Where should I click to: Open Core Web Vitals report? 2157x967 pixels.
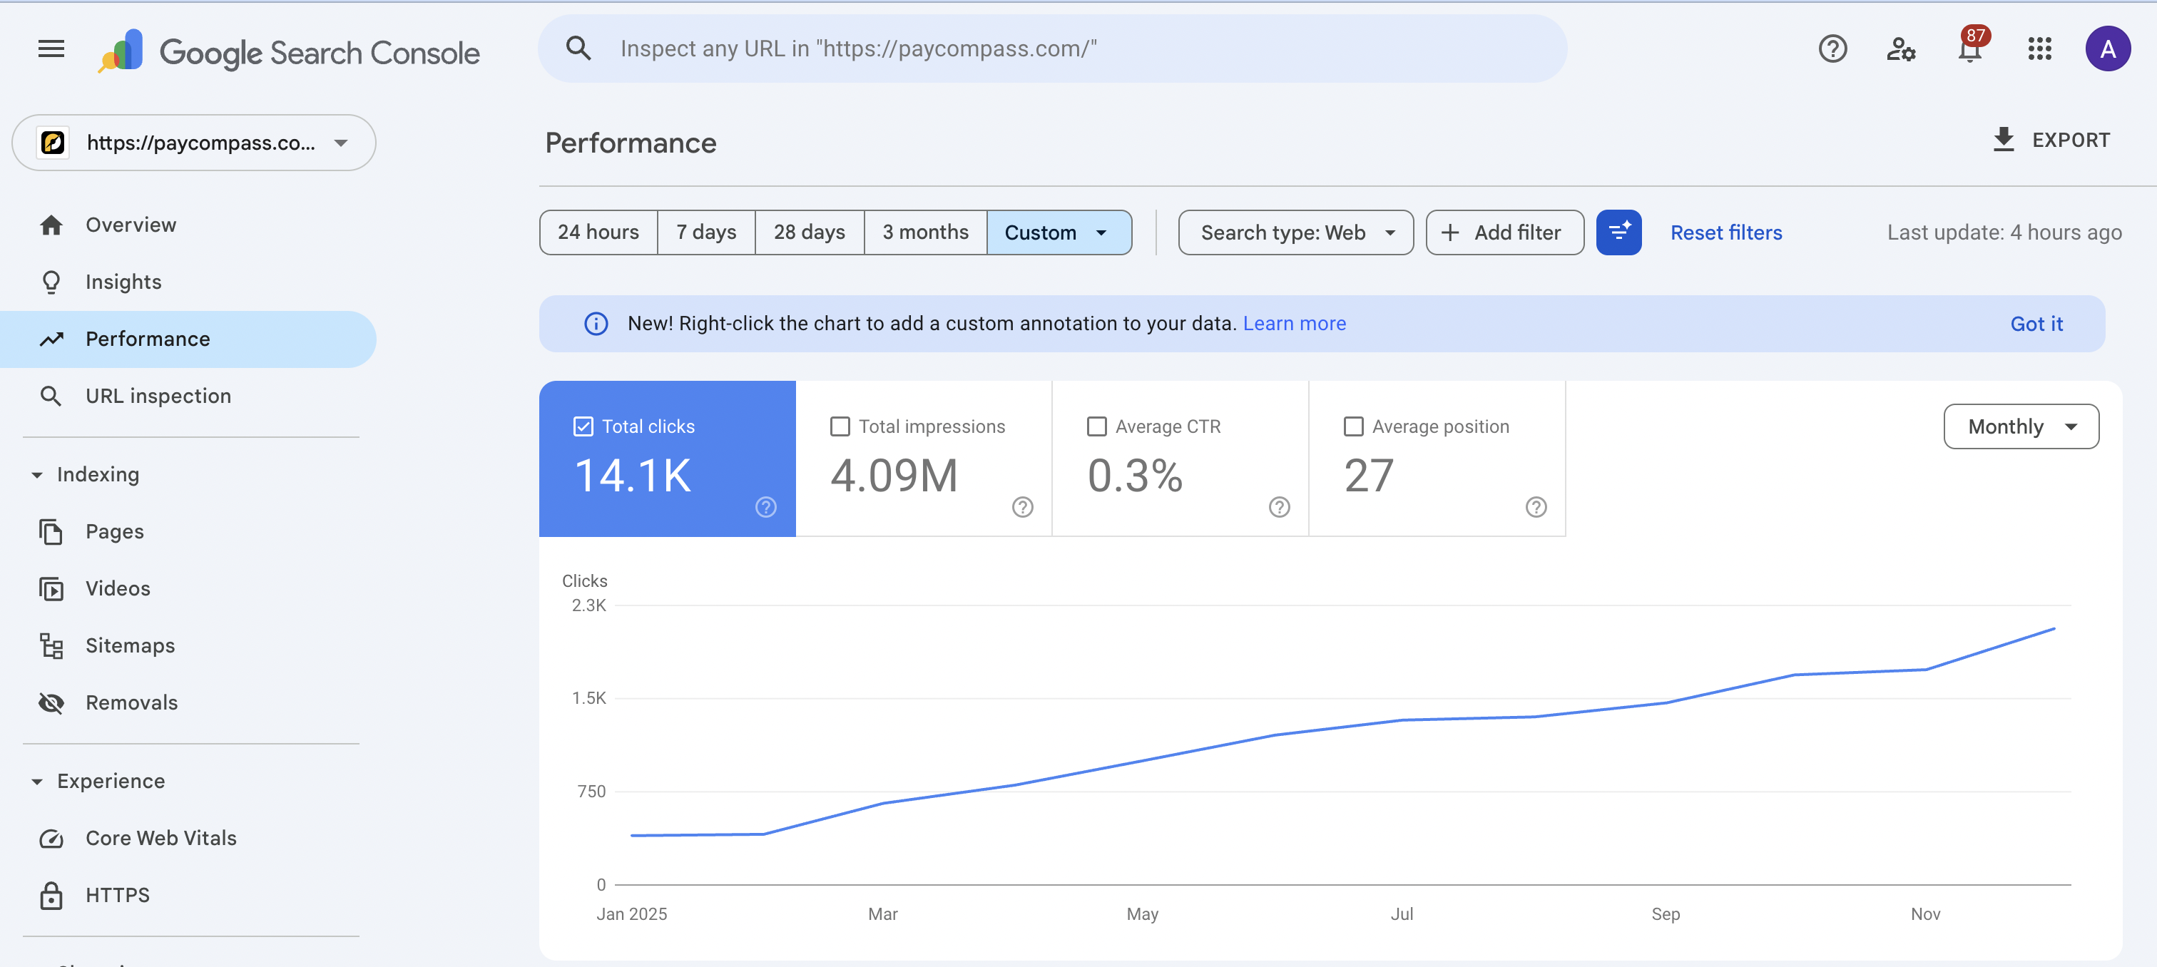coord(160,837)
